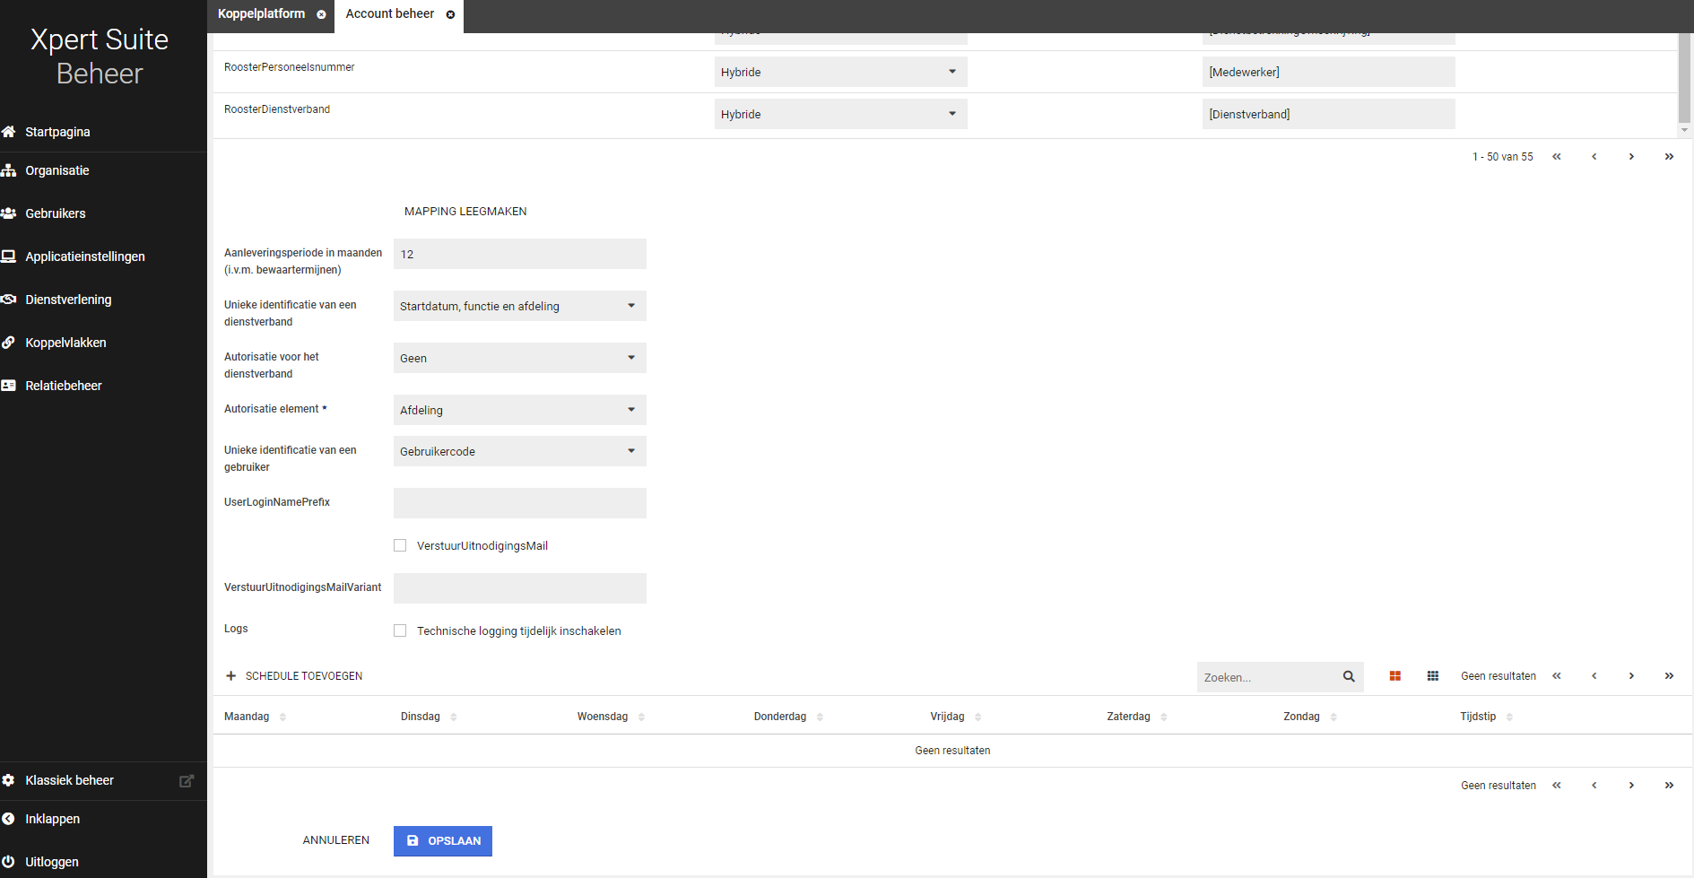
Task: Click the UserLoginNamePrefix input field
Action: click(519, 503)
